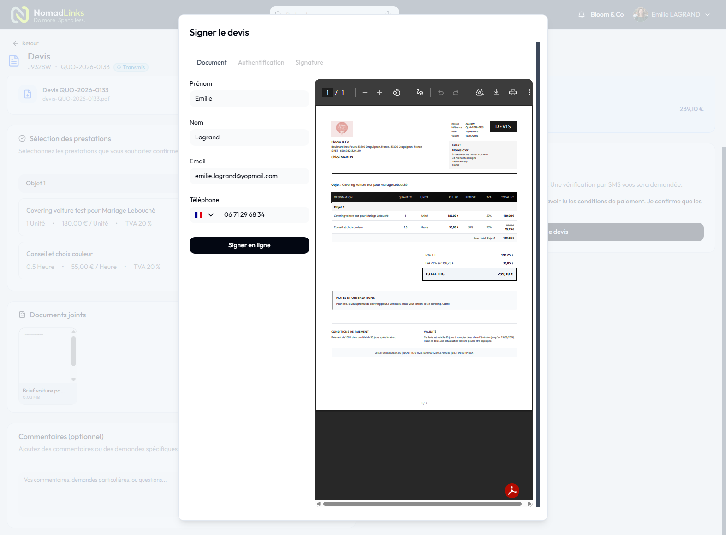This screenshot has width=726, height=535.
Task: Click the NomadLinks logo
Action: 48,15
